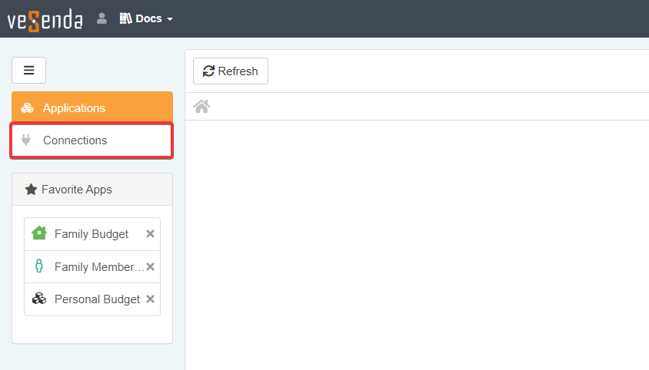Click the green Family Budget house icon

click(x=39, y=233)
